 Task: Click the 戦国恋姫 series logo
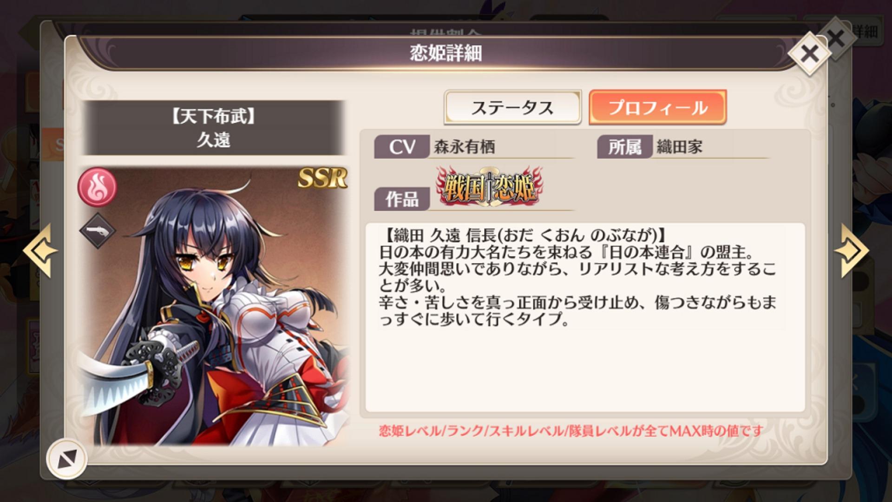(x=489, y=187)
